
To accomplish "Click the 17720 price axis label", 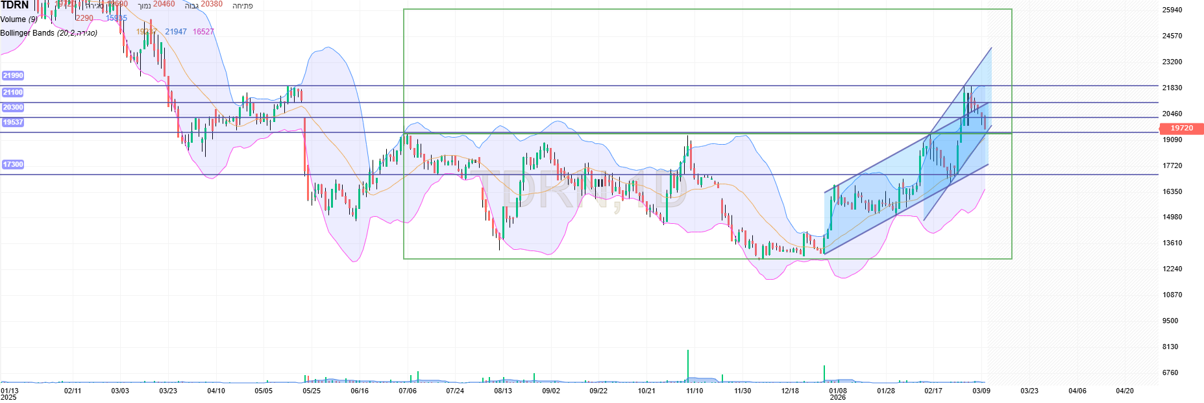I will 1172,166.
